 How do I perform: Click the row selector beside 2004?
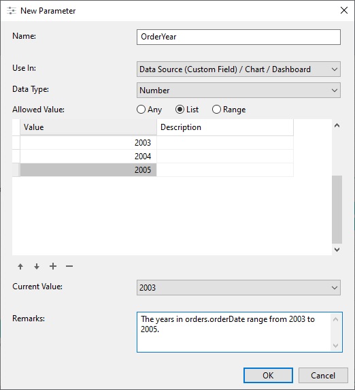16,157
